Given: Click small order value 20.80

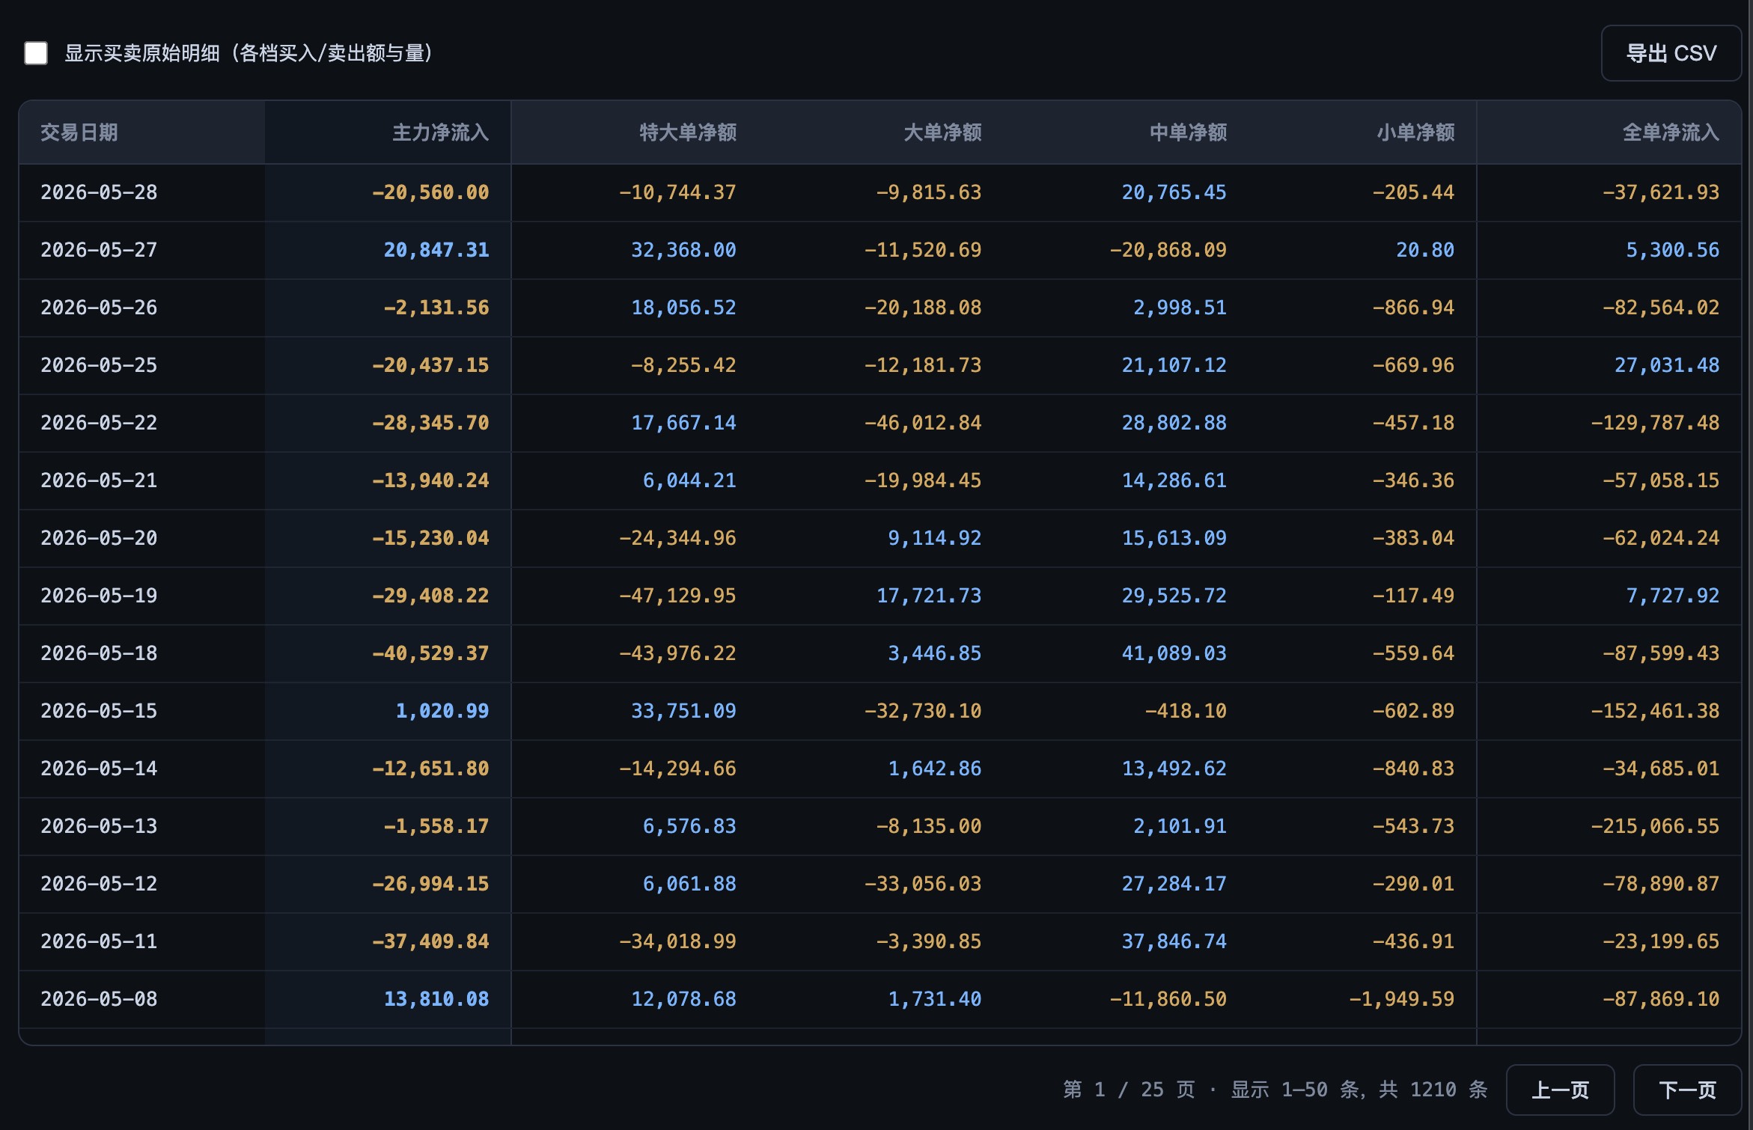Looking at the screenshot, I should pyautogui.click(x=1425, y=250).
